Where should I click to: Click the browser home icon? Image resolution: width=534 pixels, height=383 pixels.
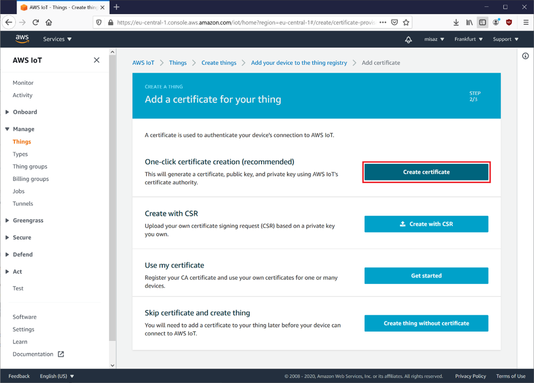[49, 22]
